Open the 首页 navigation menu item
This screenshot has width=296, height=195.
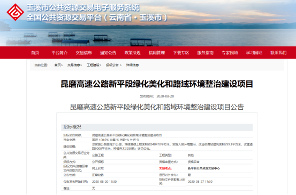coord(35,53)
